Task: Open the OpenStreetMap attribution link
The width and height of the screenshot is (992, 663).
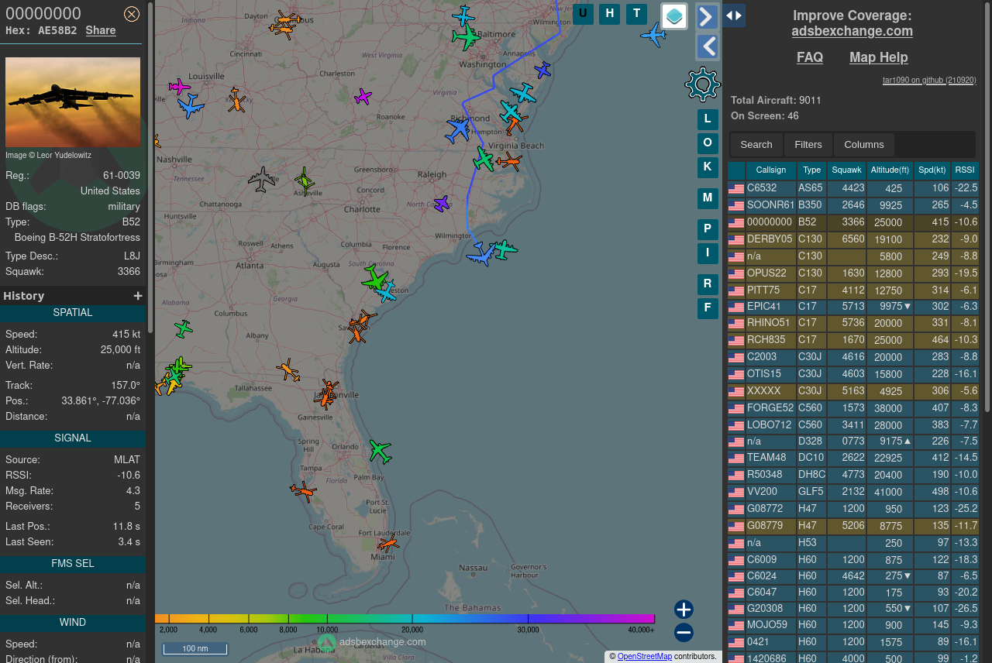Action: click(x=645, y=657)
